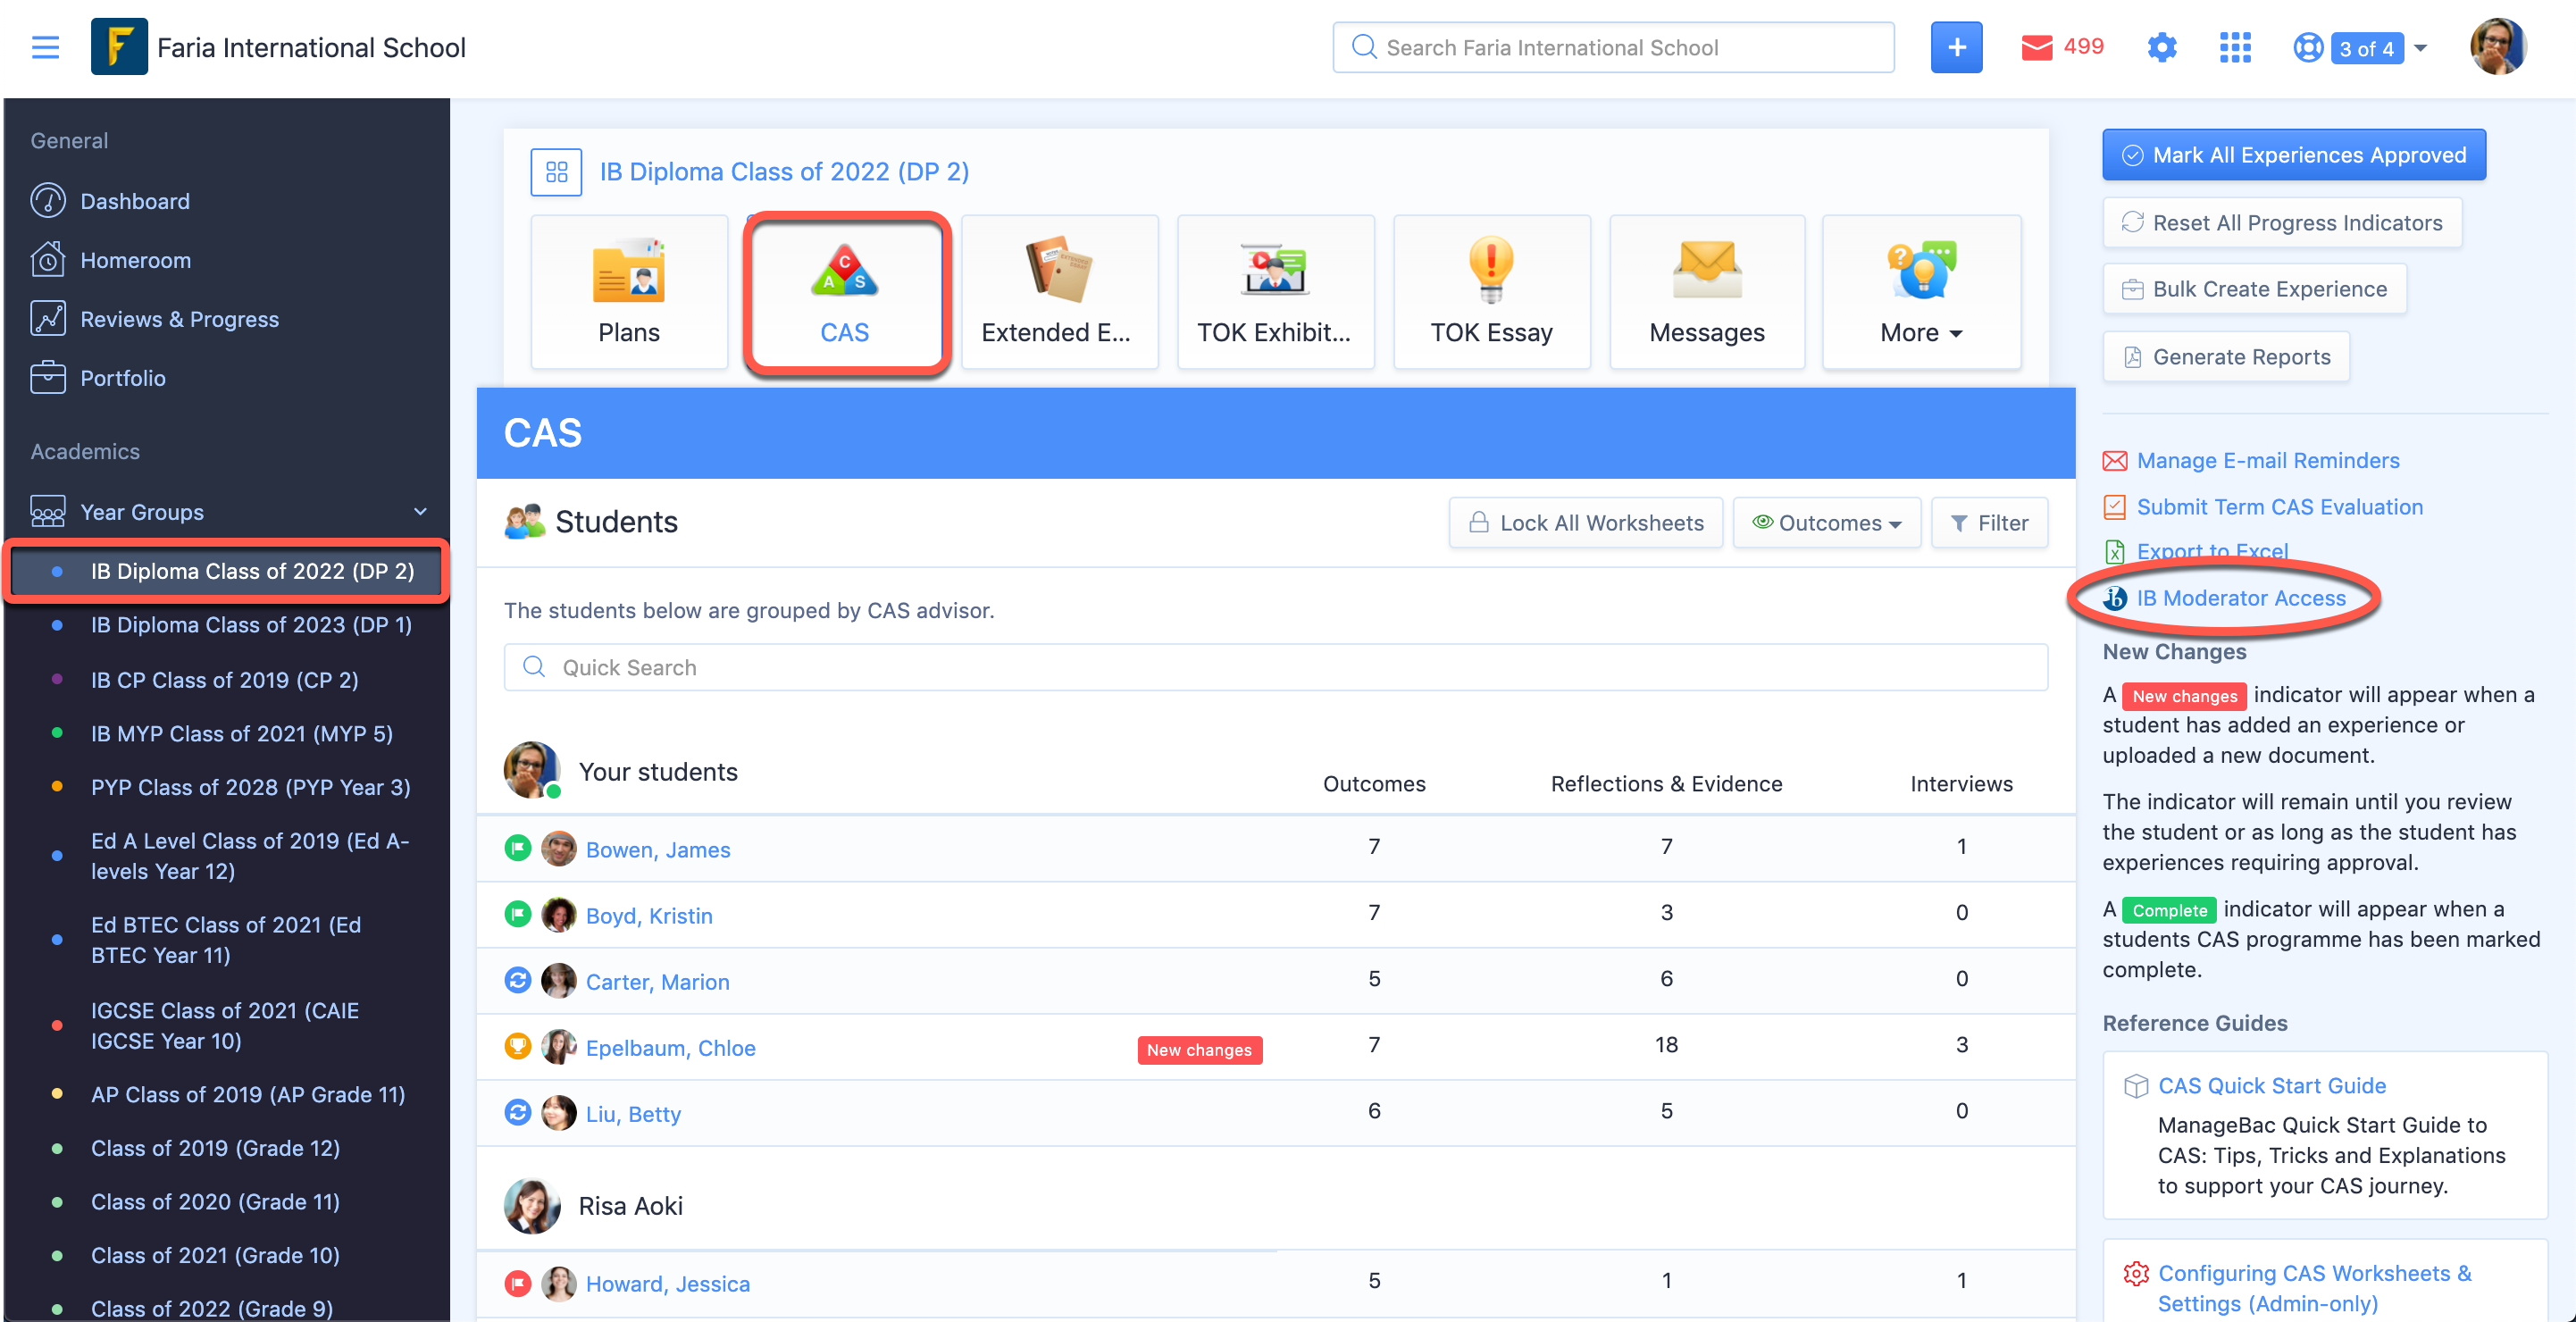The image size is (2576, 1322).
Task: Select AP Class of 2019 (AP Grade 11)
Action: click(x=248, y=1095)
